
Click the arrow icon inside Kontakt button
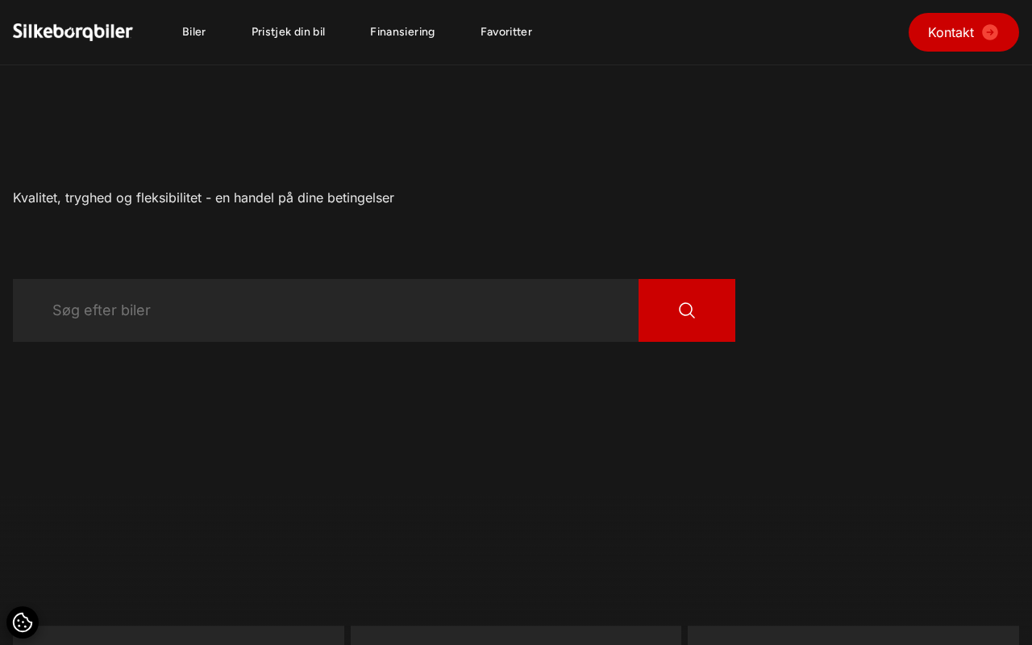[x=990, y=32]
